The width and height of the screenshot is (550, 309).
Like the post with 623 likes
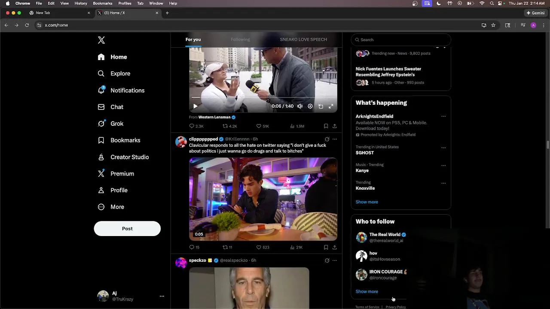pyautogui.click(x=263, y=247)
